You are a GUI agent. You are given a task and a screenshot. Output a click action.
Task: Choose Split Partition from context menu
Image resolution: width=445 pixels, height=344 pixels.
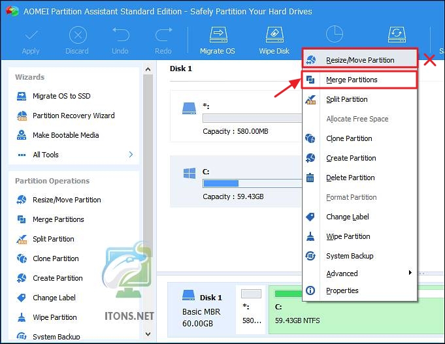pyautogui.click(x=359, y=99)
